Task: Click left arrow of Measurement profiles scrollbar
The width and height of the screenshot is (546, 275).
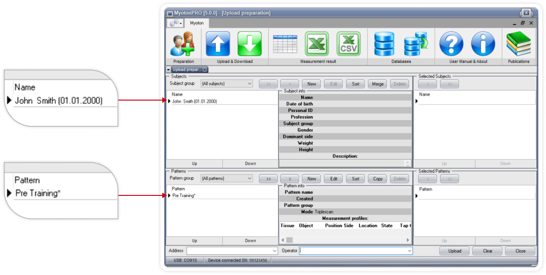Action: click(283, 240)
